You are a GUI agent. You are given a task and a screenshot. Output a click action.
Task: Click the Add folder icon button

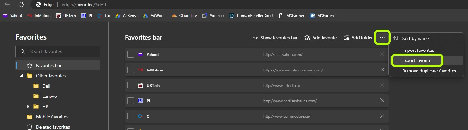346,38
